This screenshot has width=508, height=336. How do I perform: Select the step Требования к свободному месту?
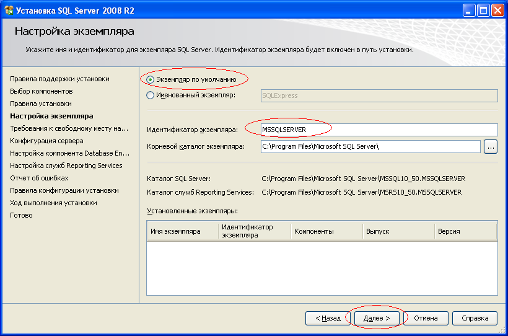click(69, 128)
